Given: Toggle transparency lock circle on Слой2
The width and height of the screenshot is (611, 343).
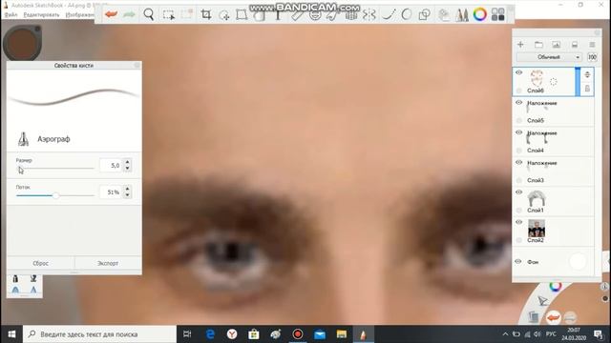Looking at the screenshot, I should tap(519, 240).
